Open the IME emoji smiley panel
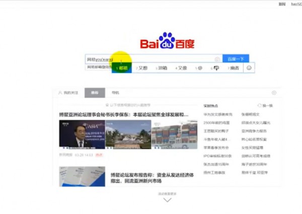This screenshot has width=302, height=214. click(x=248, y=67)
